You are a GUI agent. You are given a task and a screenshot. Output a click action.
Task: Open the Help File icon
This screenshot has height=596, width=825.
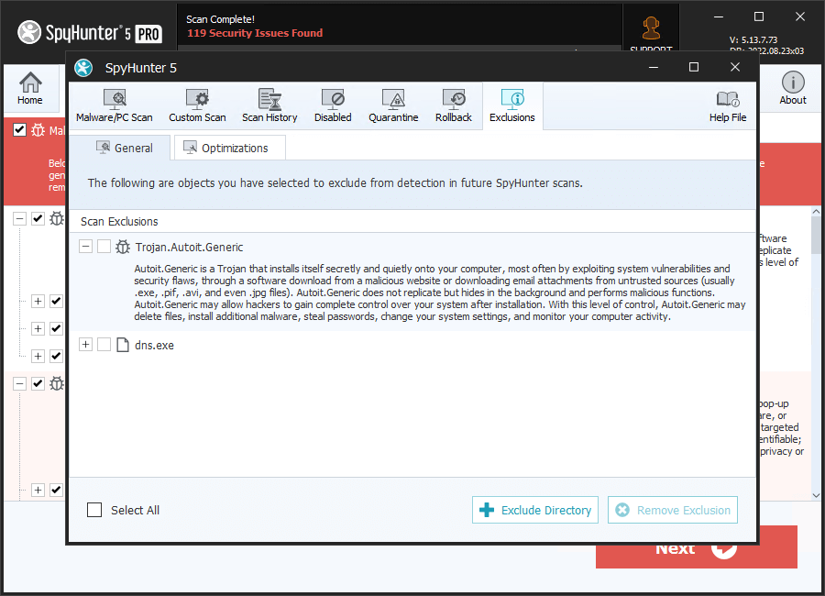tap(728, 106)
